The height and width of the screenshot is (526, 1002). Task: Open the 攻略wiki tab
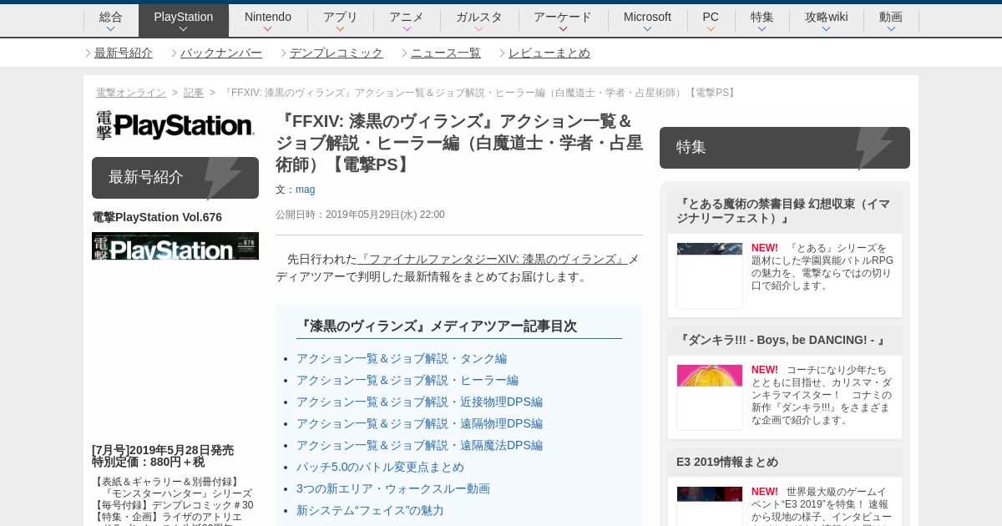click(x=826, y=20)
